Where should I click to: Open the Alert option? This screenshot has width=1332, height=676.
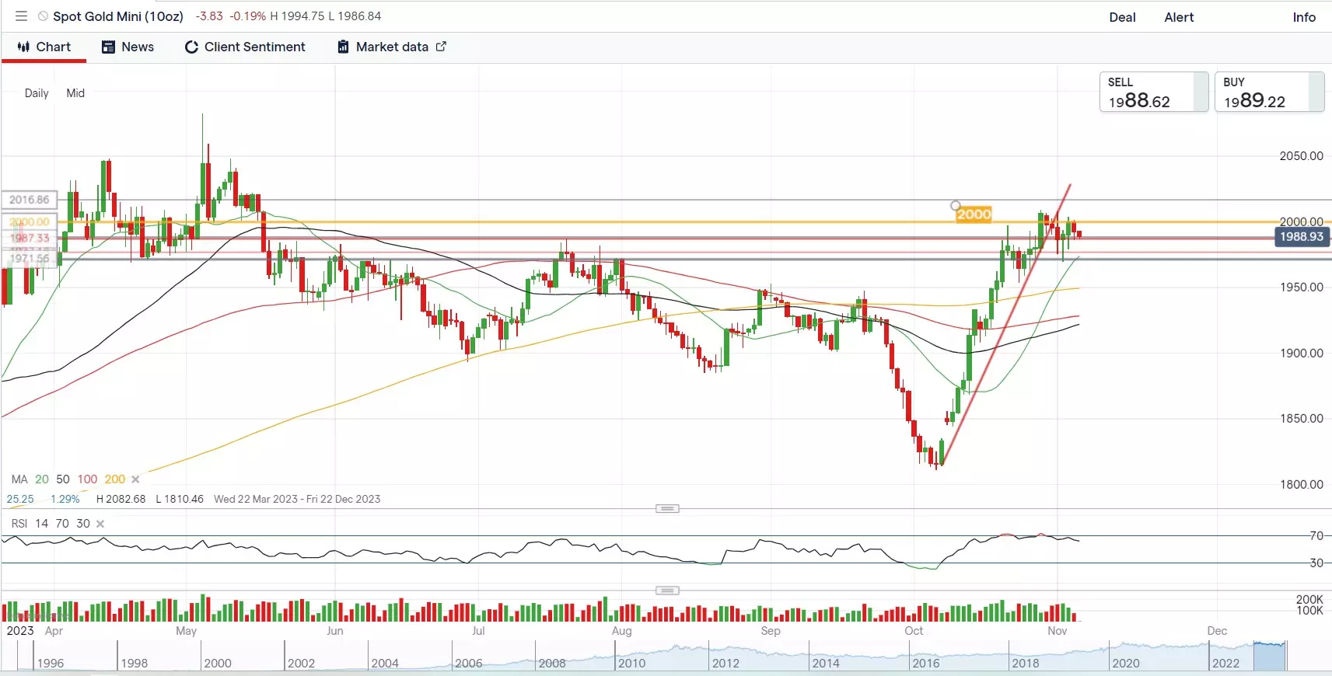pos(1179,17)
